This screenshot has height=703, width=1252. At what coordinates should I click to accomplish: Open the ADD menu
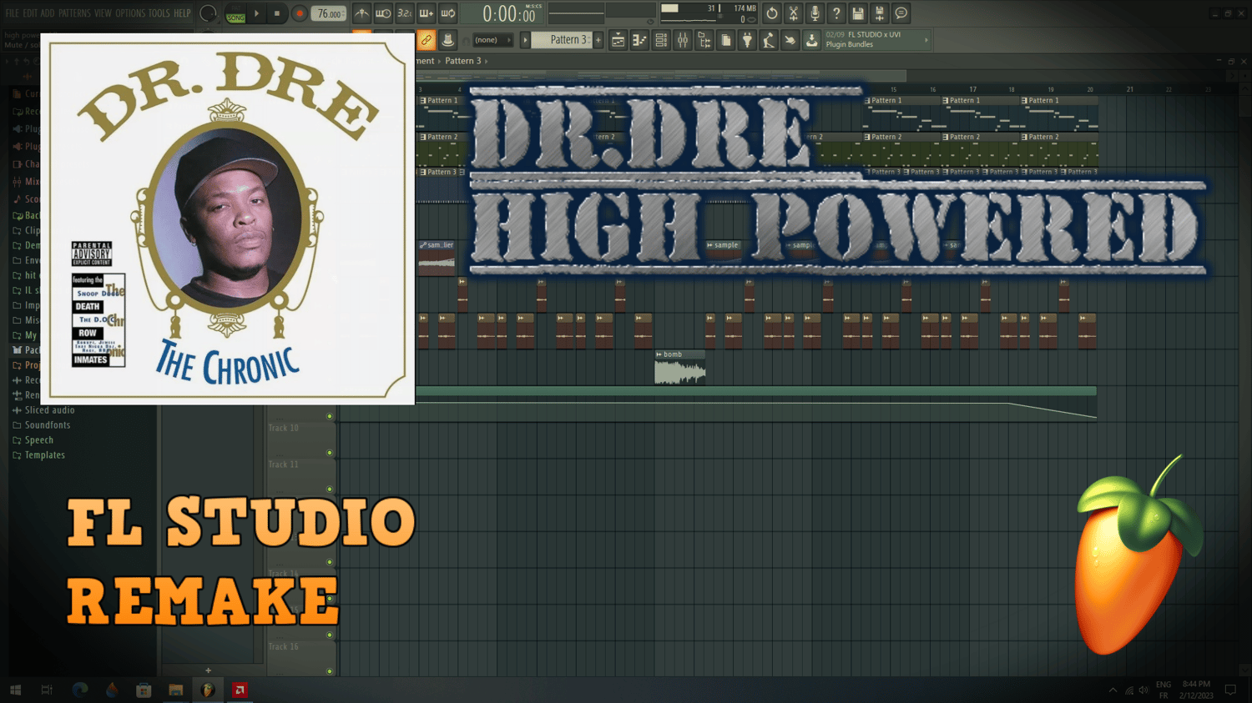48,13
